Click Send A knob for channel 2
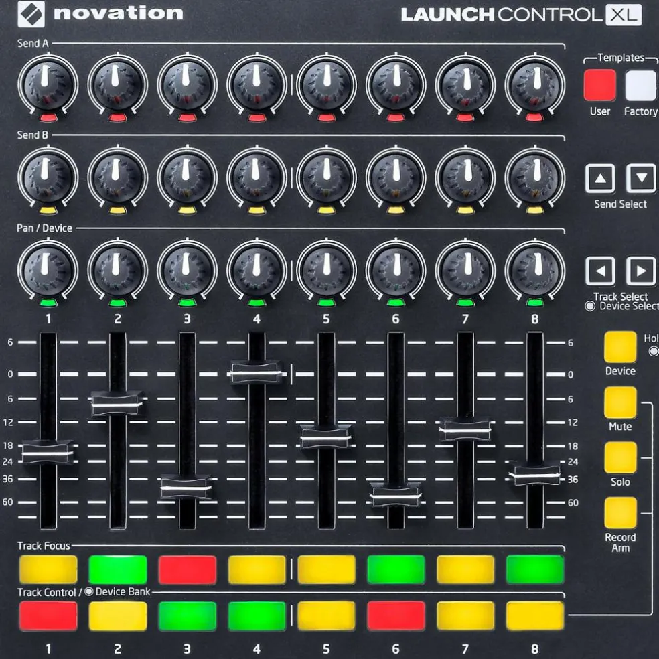659x659 pixels. click(x=118, y=85)
